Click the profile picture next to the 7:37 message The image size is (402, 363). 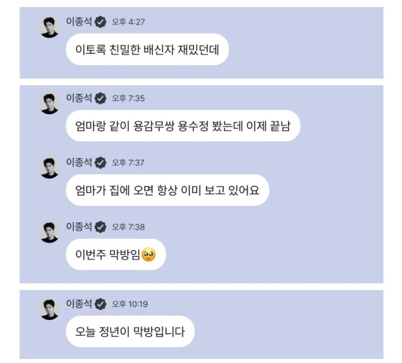click(49, 167)
